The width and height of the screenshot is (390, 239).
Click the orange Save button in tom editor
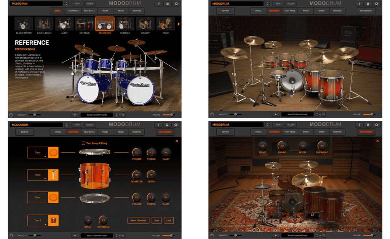click(x=157, y=220)
